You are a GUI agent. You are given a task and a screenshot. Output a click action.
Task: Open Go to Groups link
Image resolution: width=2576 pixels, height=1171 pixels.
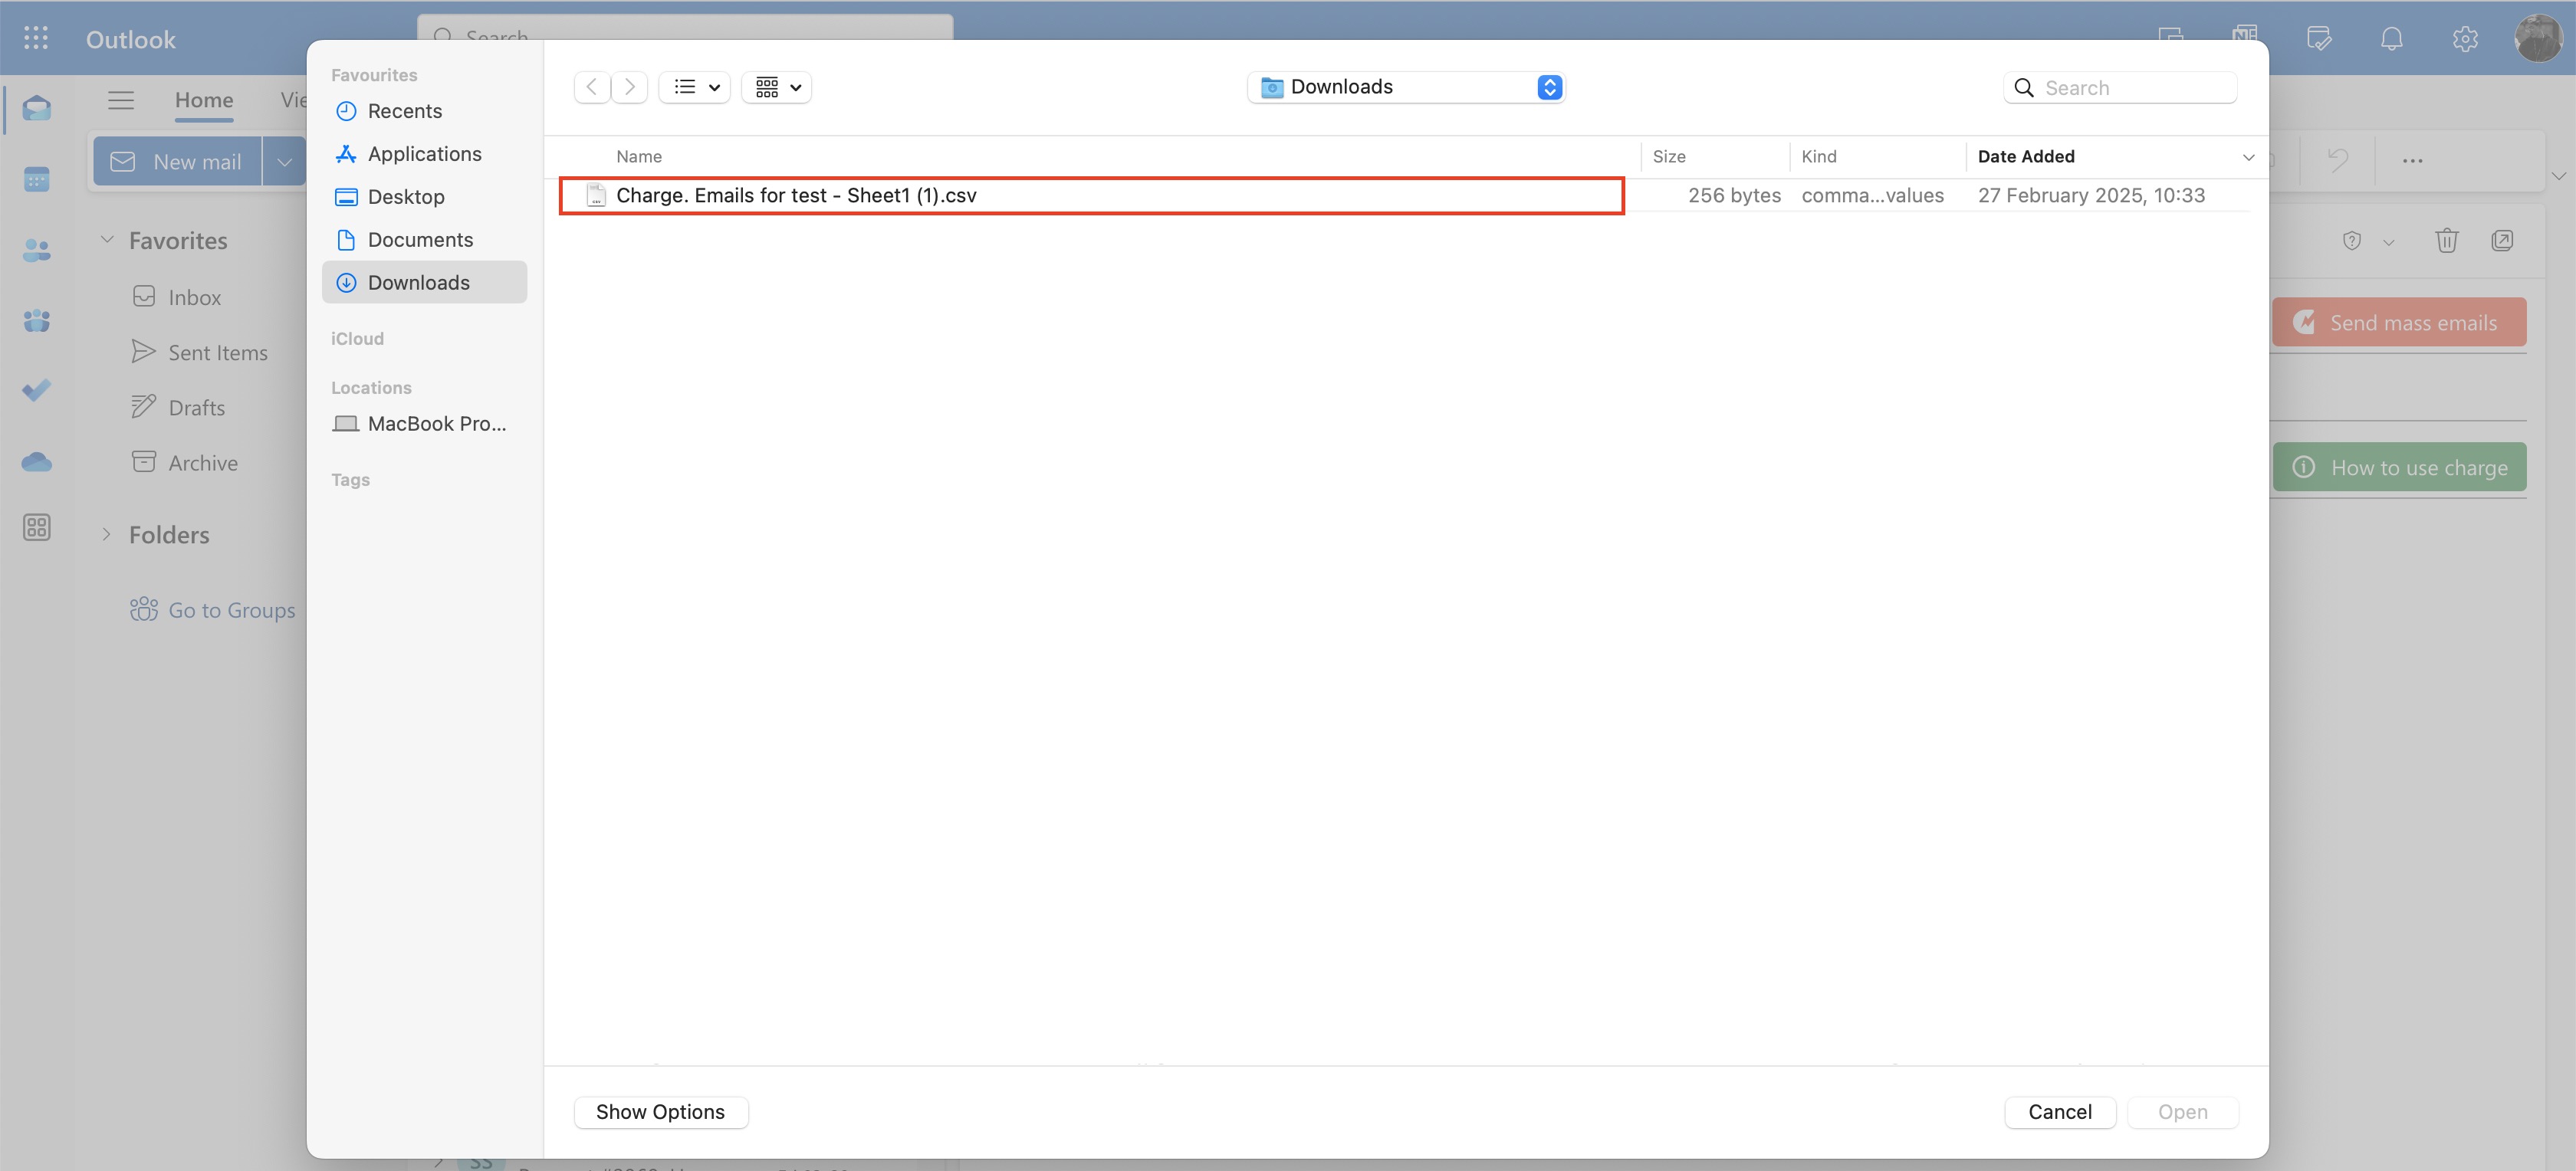point(213,610)
